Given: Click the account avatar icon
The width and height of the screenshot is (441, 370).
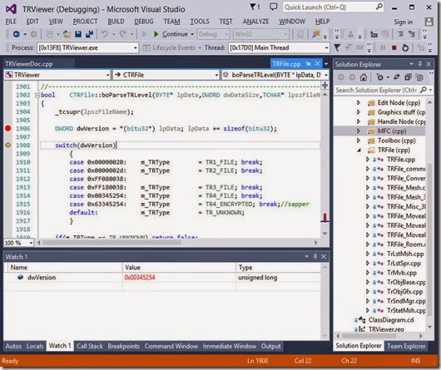Looking at the screenshot, I should (x=429, y=22).
